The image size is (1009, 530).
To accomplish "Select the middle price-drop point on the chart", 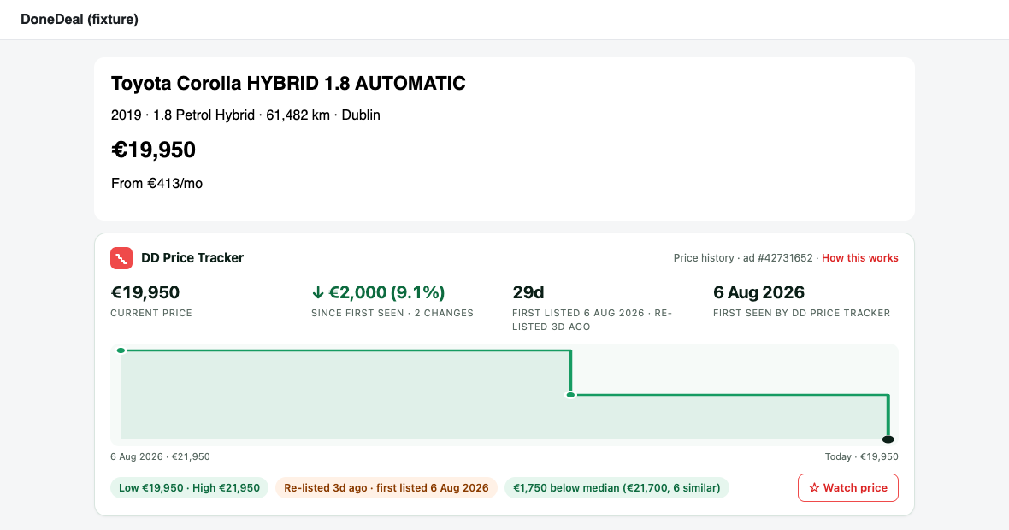I will [571, 395].
